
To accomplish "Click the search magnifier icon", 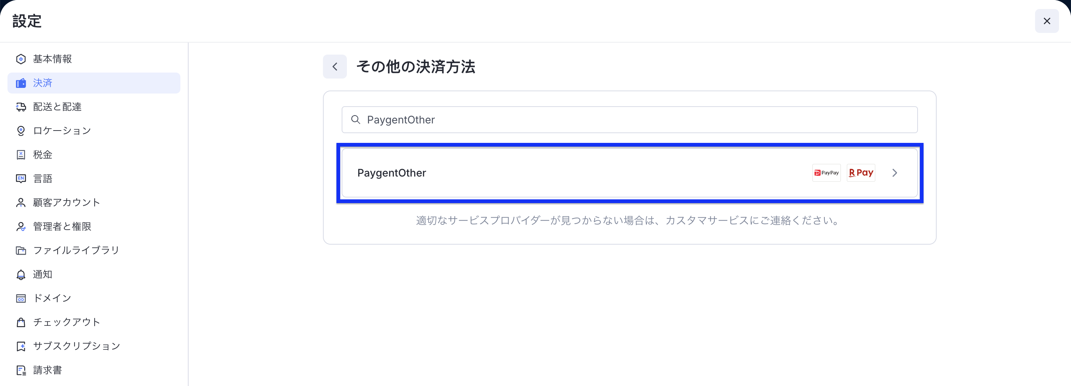I will 356,120.
